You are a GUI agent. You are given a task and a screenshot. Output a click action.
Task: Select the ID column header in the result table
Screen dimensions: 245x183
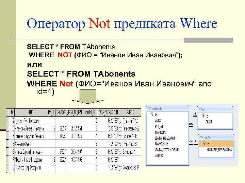[12, 112]
